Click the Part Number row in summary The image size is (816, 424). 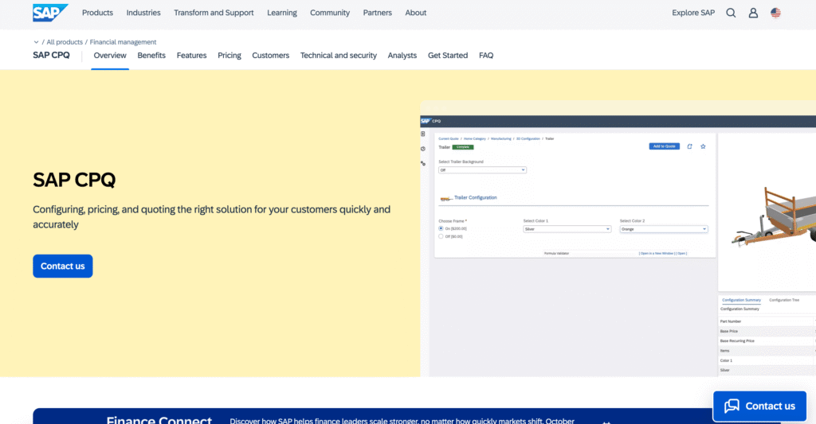coord(767,321)
